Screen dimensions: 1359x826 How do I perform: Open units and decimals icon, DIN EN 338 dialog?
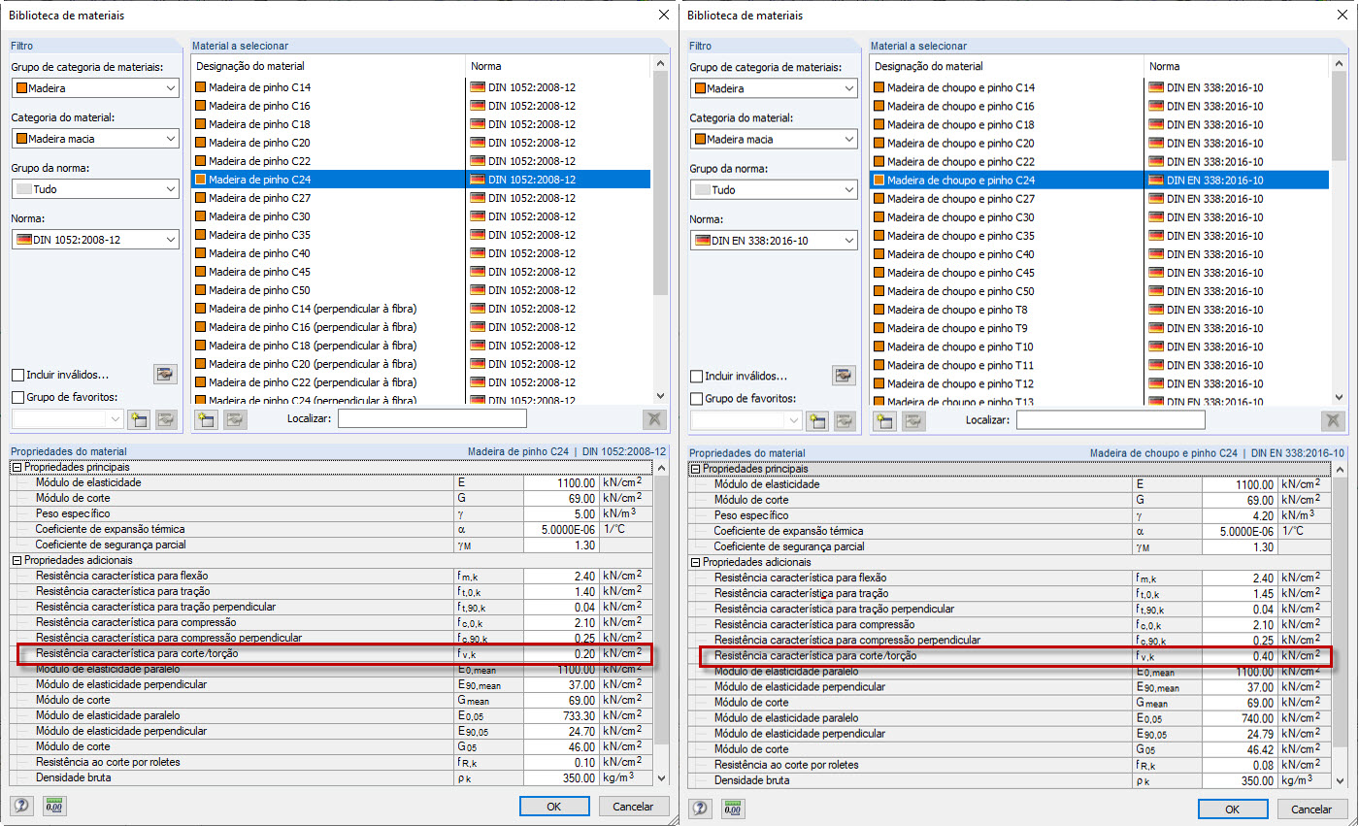pyautogui.click(x=734, y=808)
